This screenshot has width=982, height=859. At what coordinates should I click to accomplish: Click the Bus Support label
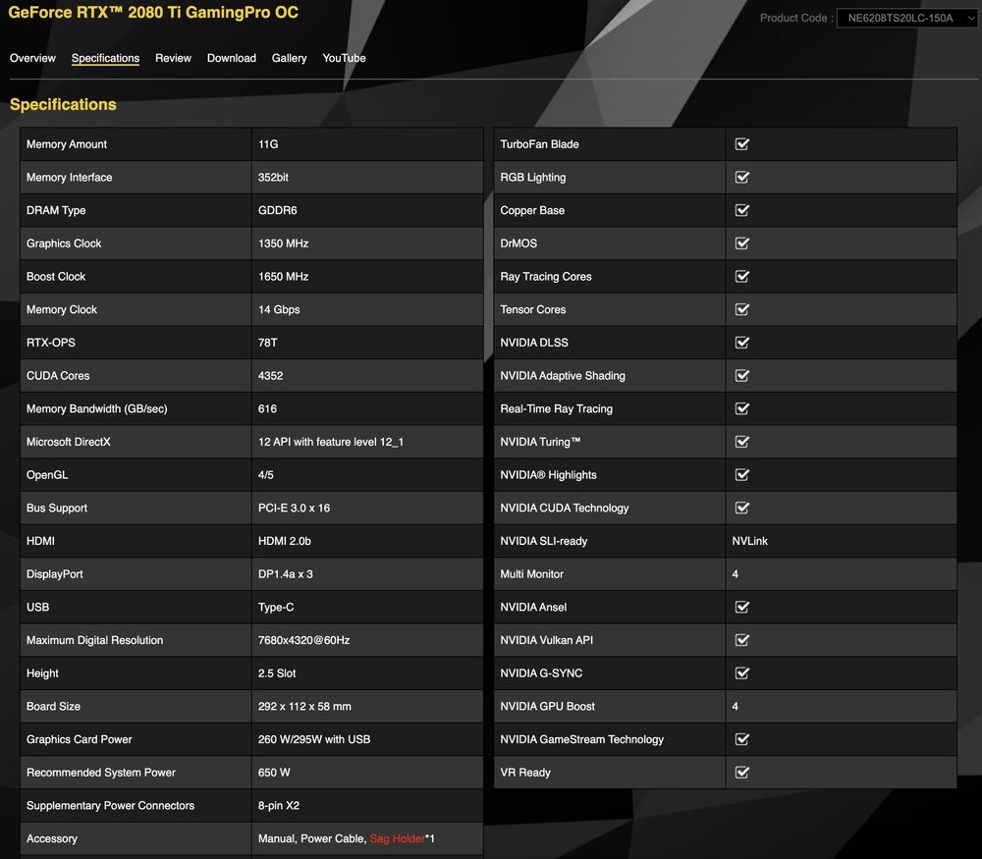[x=56, y=508]
